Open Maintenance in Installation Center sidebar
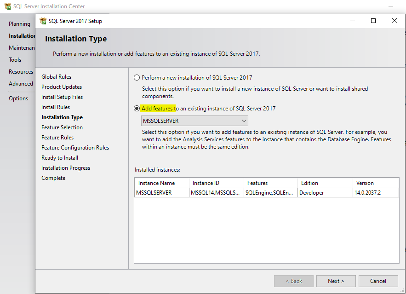This screenshot has width=406, height=294. 22,48
